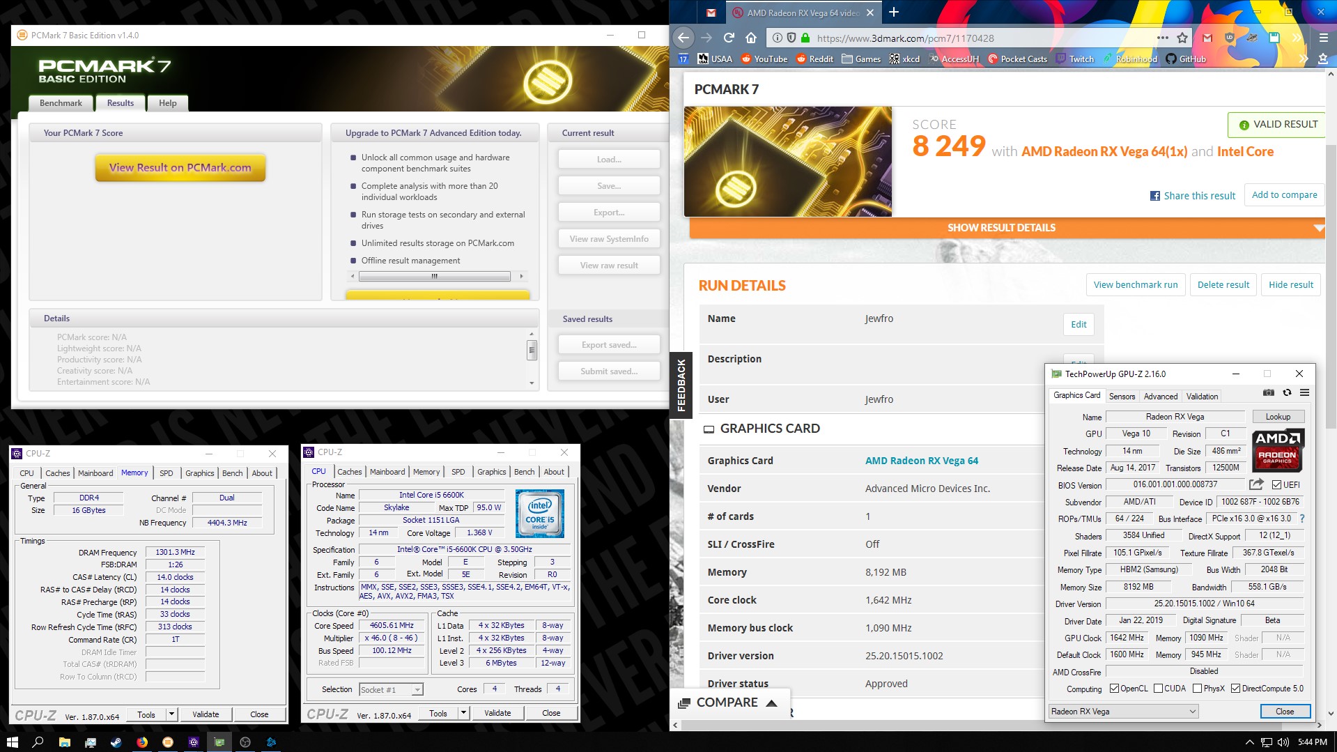Open the Firefox hamburger menu

1323,38
